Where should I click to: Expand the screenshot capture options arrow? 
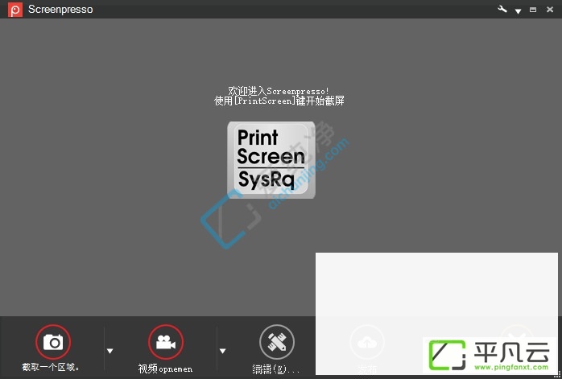(x=110, y=351)
